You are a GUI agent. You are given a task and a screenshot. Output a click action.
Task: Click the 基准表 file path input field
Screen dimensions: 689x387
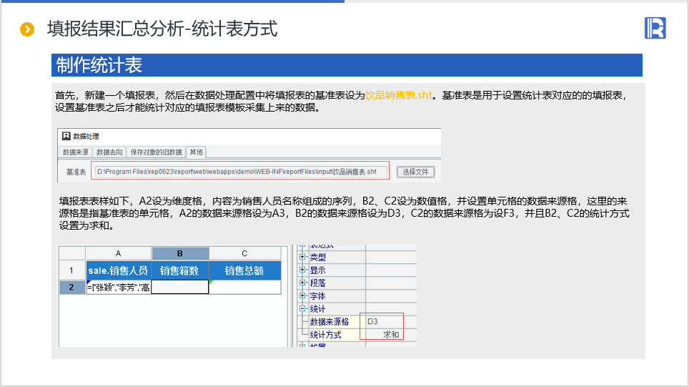click(240, 172)
